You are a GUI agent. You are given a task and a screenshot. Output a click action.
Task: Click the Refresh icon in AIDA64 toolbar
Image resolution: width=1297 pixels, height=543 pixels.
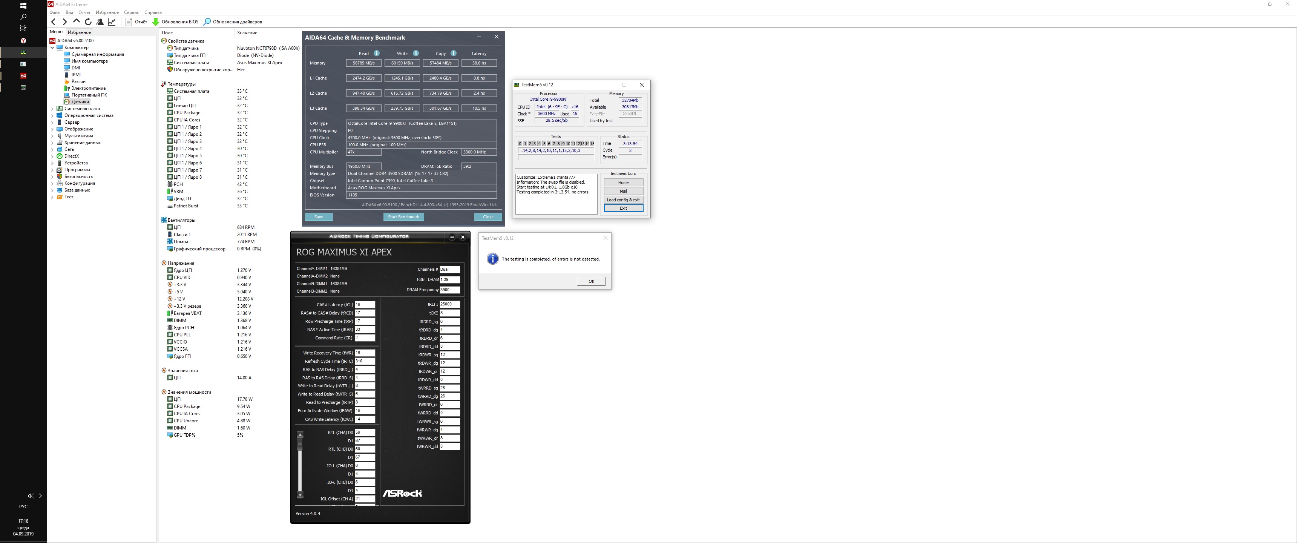(x=88, y=21)
